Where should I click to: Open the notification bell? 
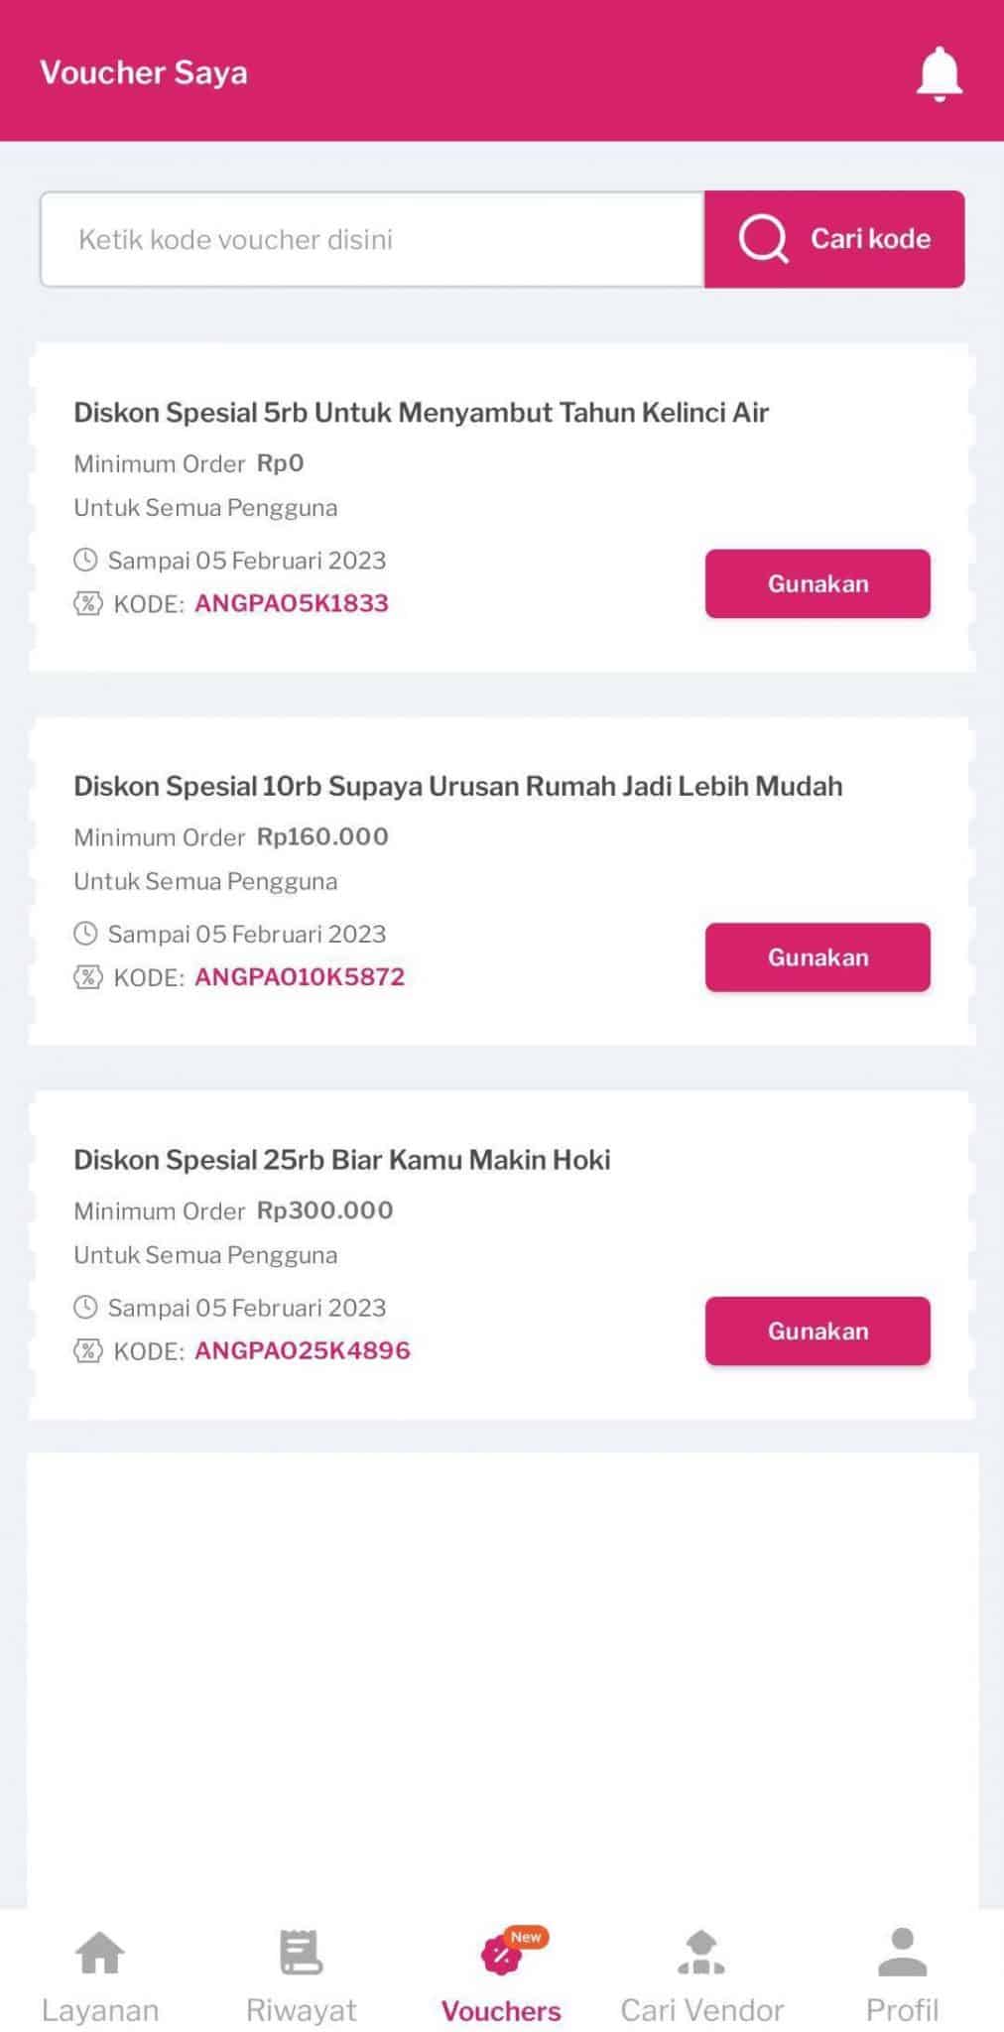[x=939, y=73]
